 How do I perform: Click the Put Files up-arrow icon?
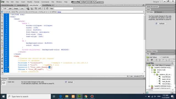(159, 60)
